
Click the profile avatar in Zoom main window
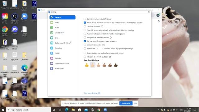click(x=158, y=15)
